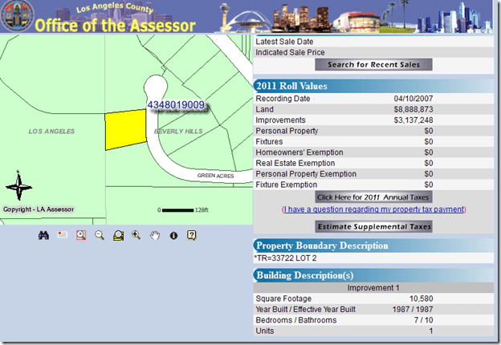Activate the pan hand tool
Viewport: 501px width, 345px height.
155,235
